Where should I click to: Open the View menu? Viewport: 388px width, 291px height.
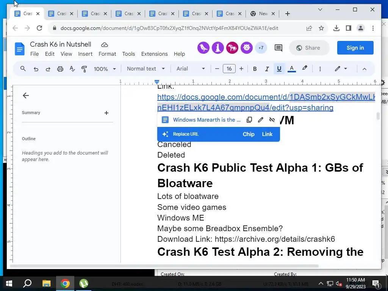click(66, 54)
